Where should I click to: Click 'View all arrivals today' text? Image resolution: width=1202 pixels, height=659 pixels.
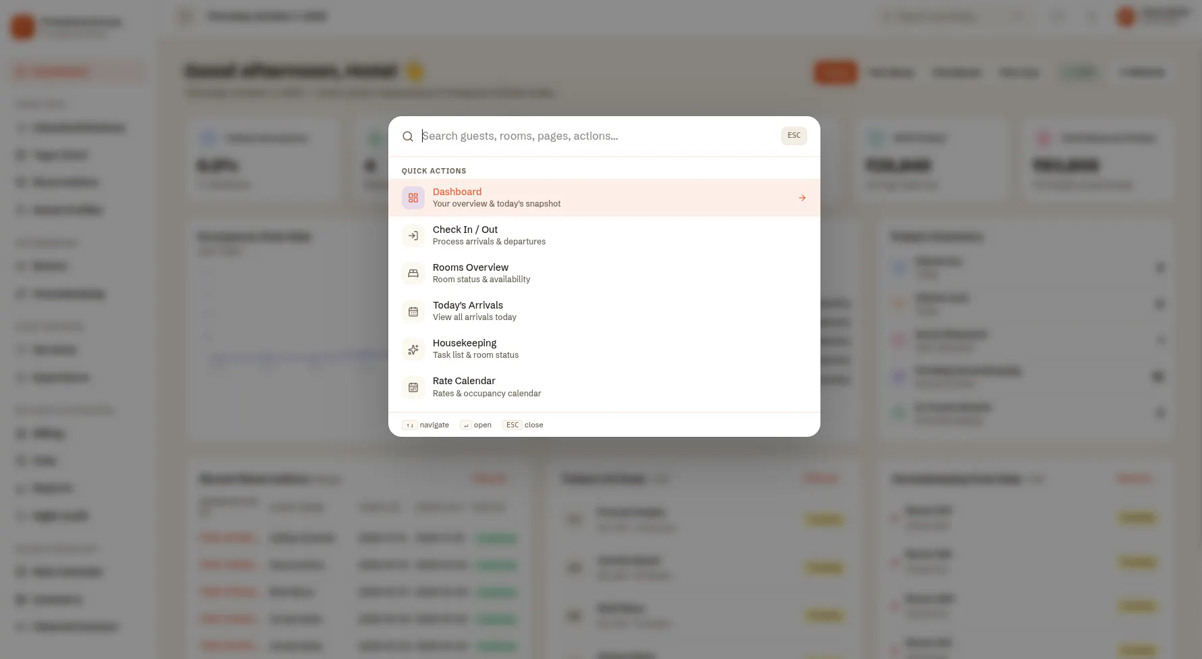point(475,317)
